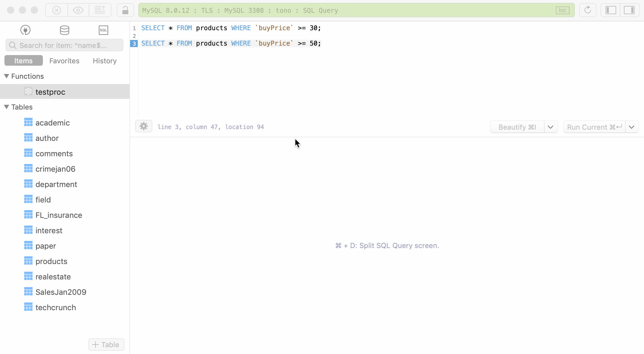Collapse the Functions section
The height and width of the screenshot is (354, 644).
(6, 76)
